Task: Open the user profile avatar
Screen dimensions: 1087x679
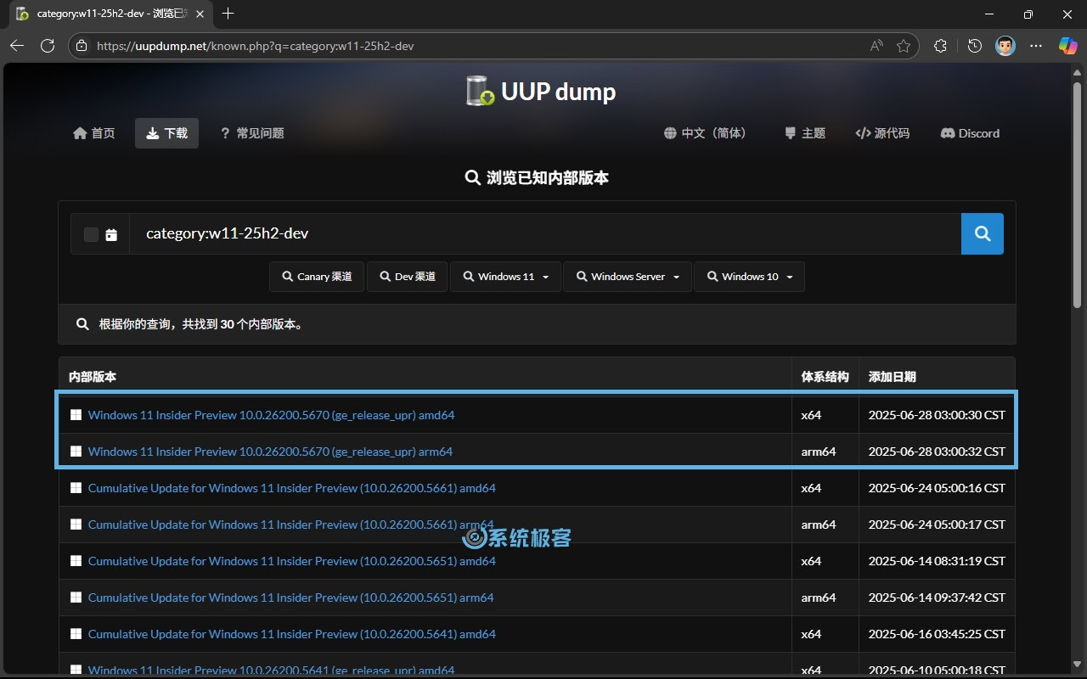Action: tap(1005, 46)
